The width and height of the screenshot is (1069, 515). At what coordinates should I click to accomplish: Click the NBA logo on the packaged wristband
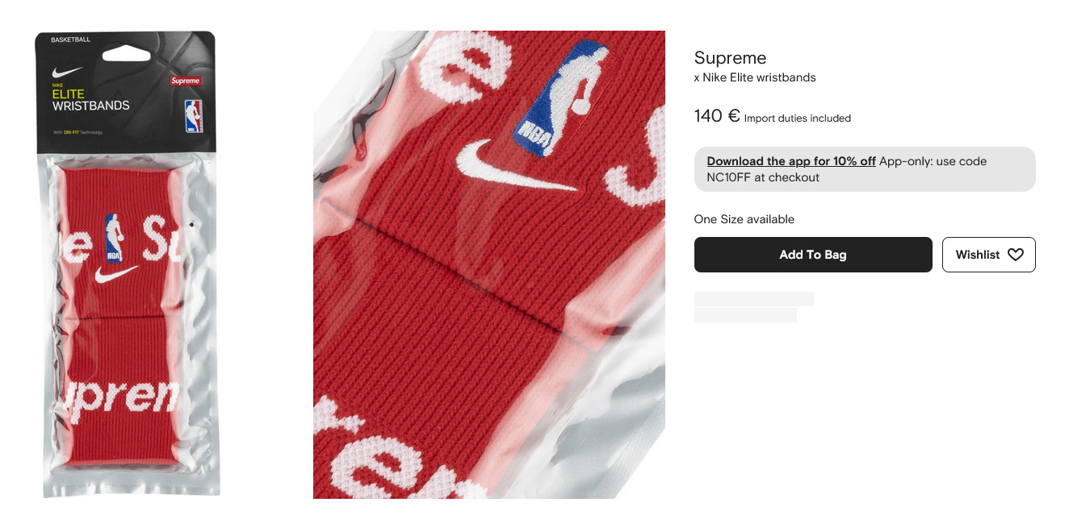click(114, 238)
